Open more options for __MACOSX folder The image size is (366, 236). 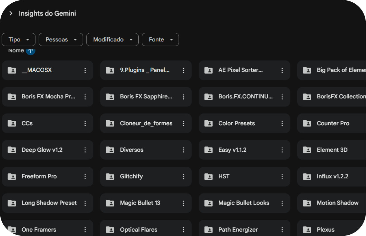tap(85, 70)
